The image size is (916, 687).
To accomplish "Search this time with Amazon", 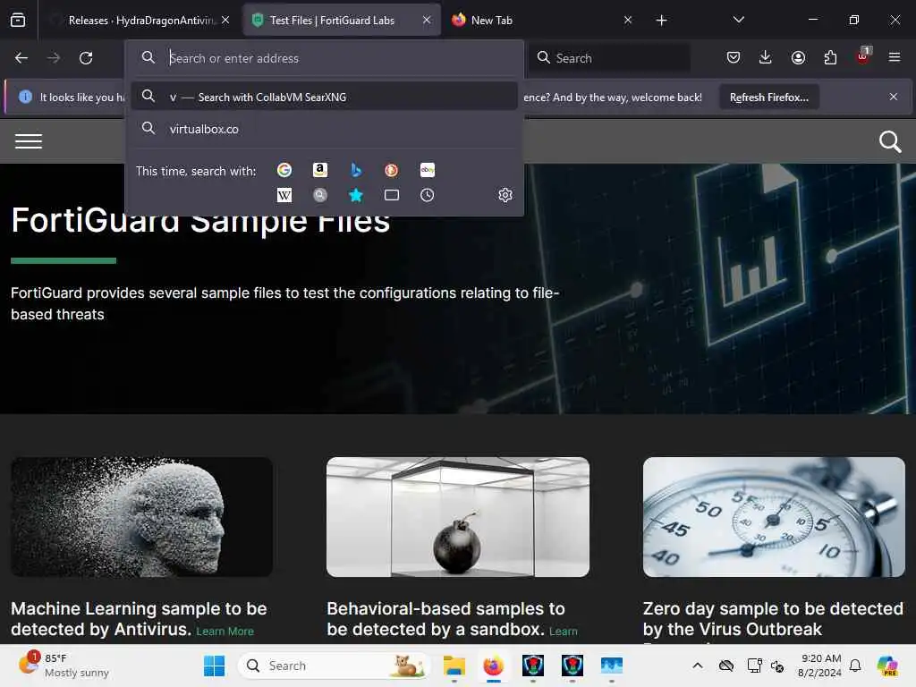I will coord(320,170).
